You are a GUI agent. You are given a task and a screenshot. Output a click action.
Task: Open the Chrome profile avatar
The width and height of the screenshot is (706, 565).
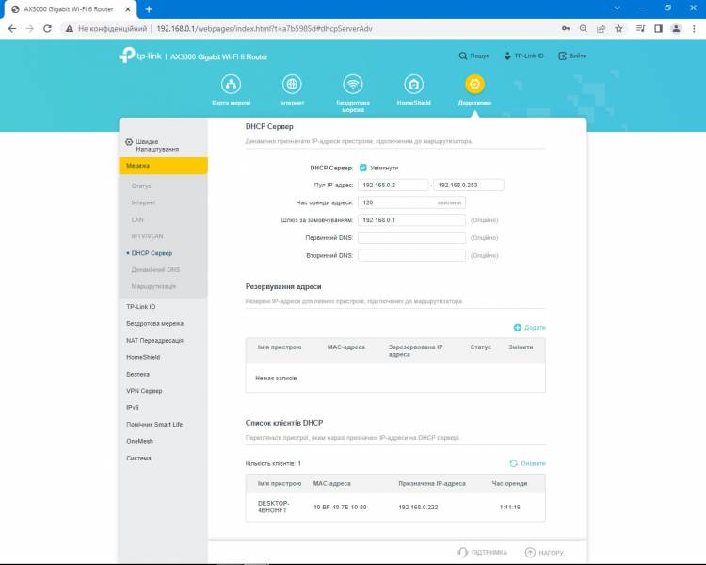676,29
